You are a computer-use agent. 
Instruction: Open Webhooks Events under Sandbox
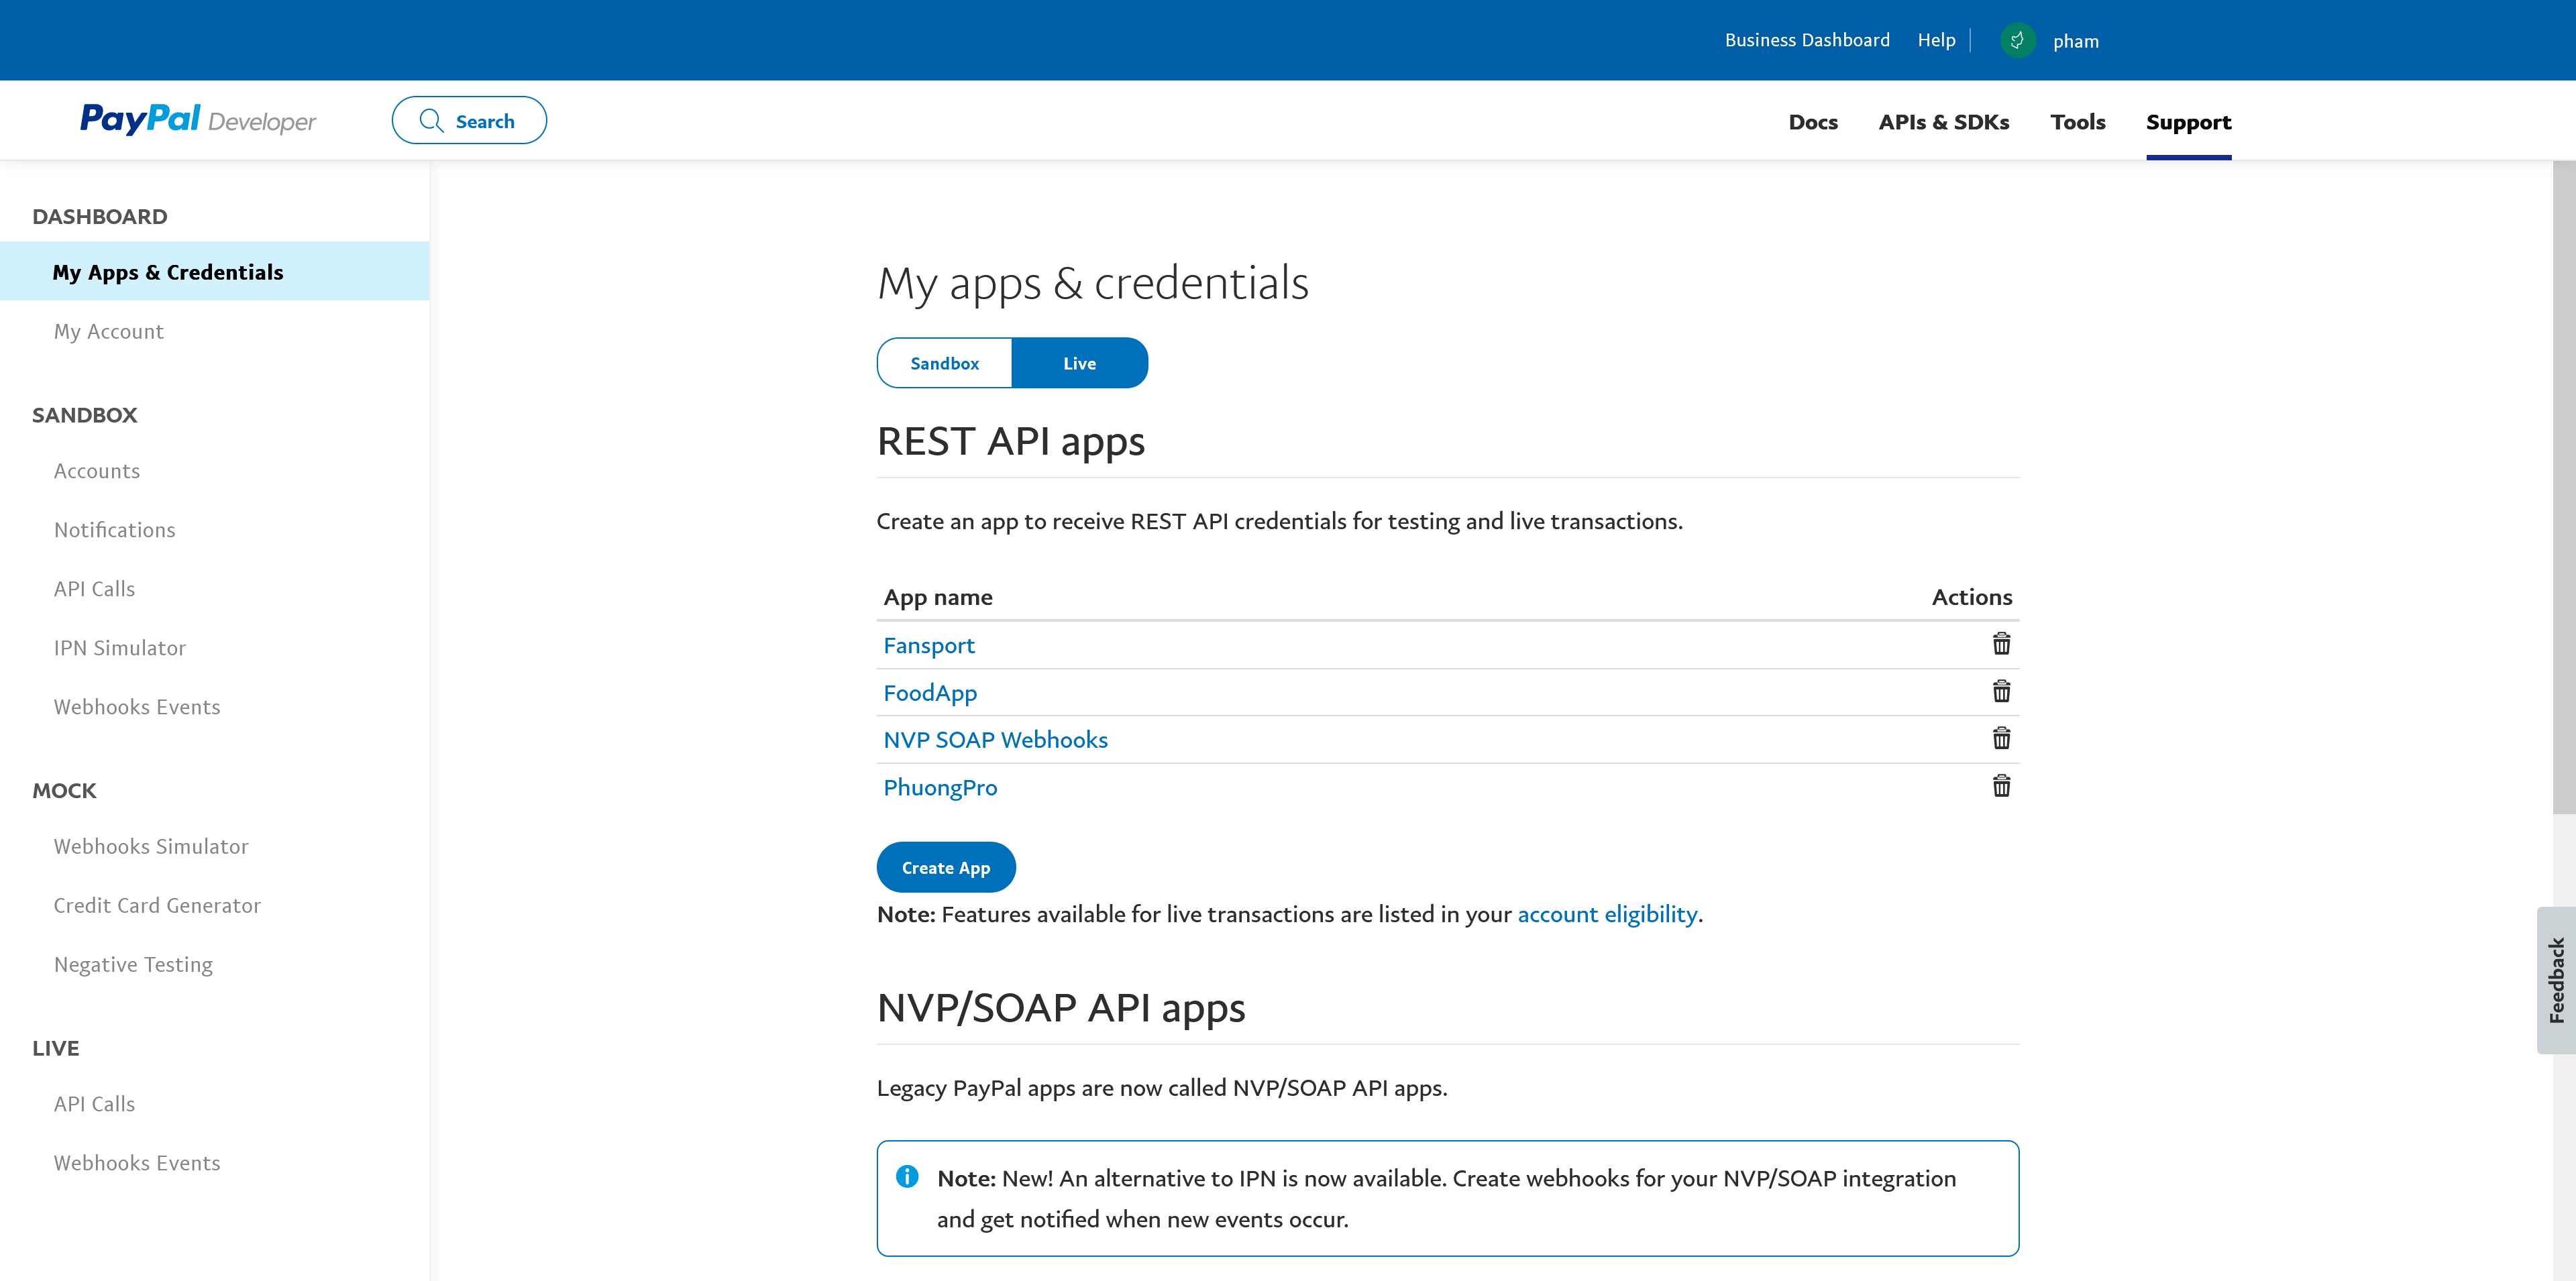(x=136, y=707)
